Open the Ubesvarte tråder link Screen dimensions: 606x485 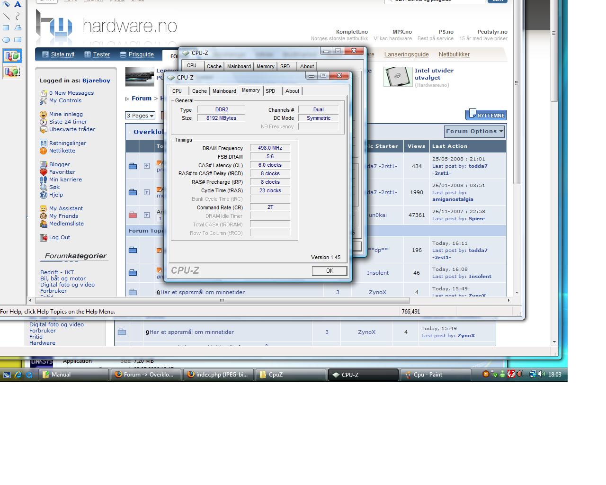pyautogui.click(x=72, y=129)
